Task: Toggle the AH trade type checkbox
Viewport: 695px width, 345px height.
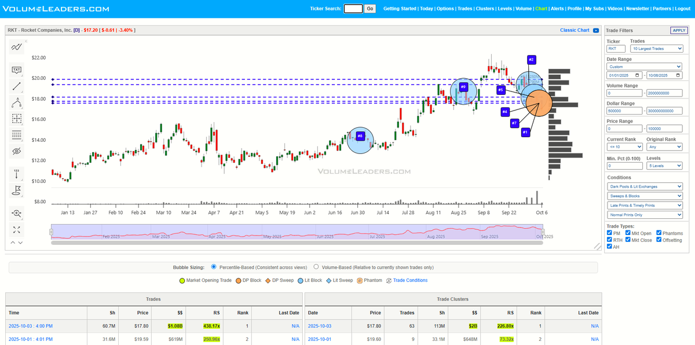Action: coord(609,247)
